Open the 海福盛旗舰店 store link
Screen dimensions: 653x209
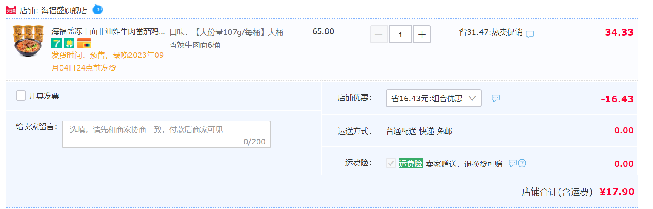pos(64,11)
